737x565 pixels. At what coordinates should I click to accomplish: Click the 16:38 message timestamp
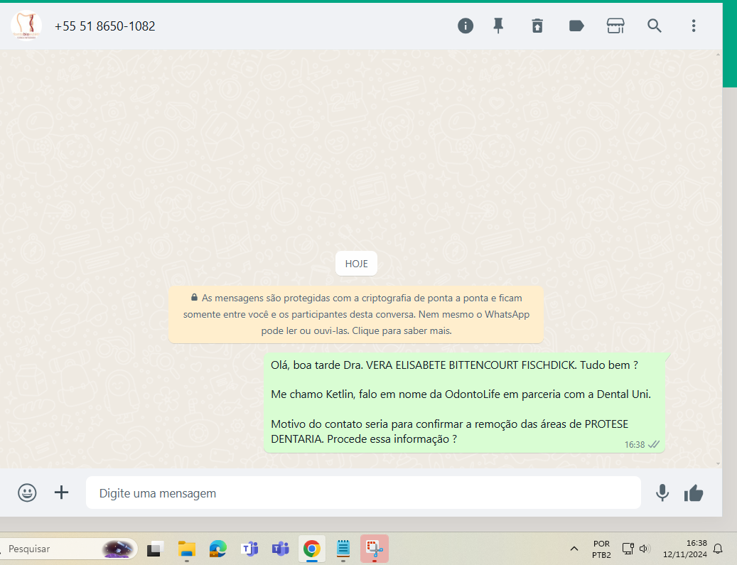click(635, 445)
